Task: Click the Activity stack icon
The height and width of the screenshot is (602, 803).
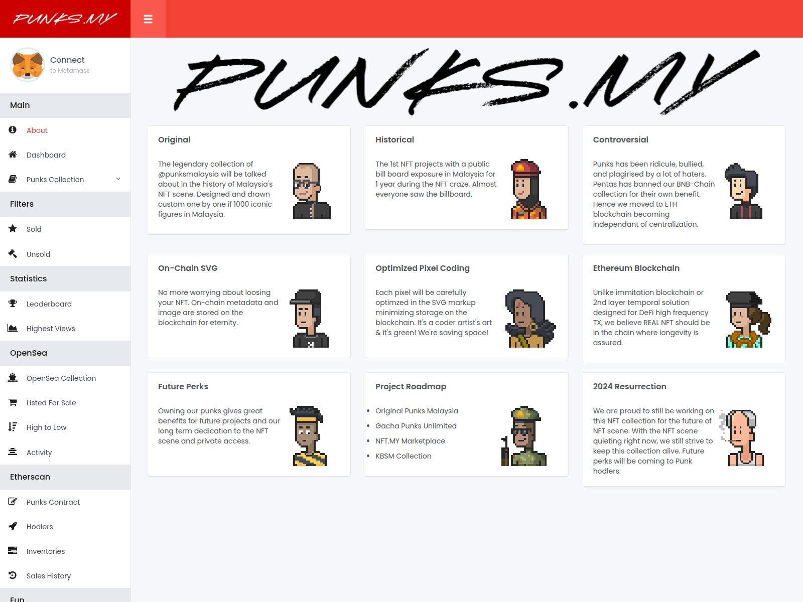Action: 13,452
